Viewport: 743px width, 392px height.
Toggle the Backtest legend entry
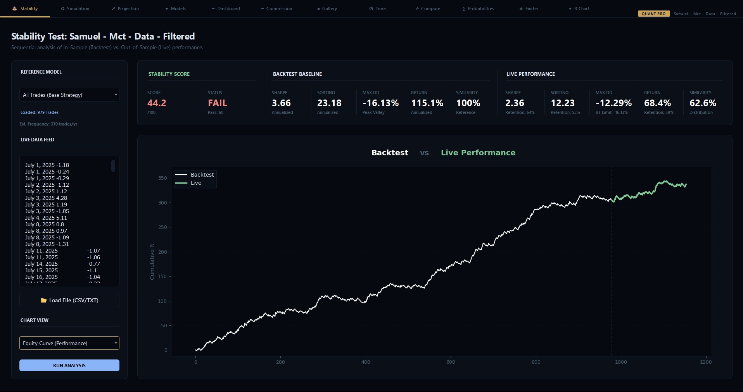click(x=195, y=175)
